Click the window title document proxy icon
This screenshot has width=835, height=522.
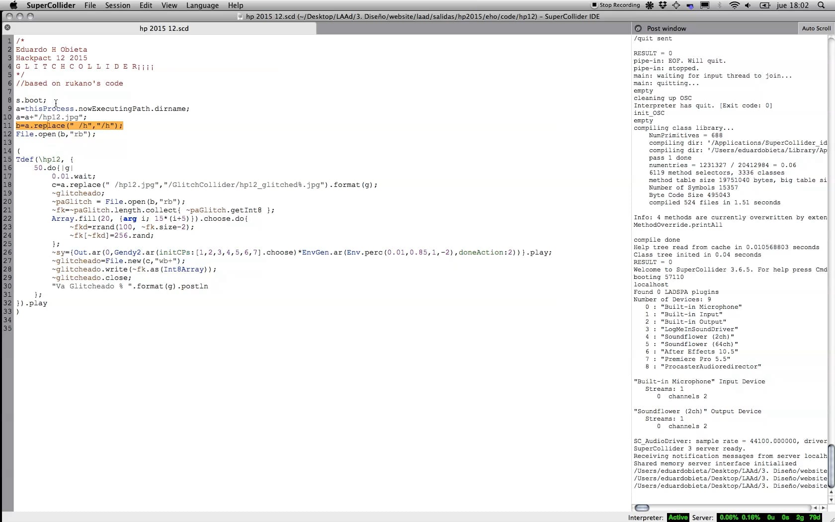coord(241,16)
